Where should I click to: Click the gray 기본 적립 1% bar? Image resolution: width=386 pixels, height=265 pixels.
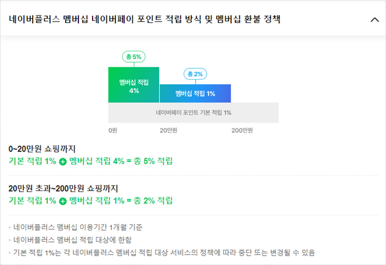194,113
